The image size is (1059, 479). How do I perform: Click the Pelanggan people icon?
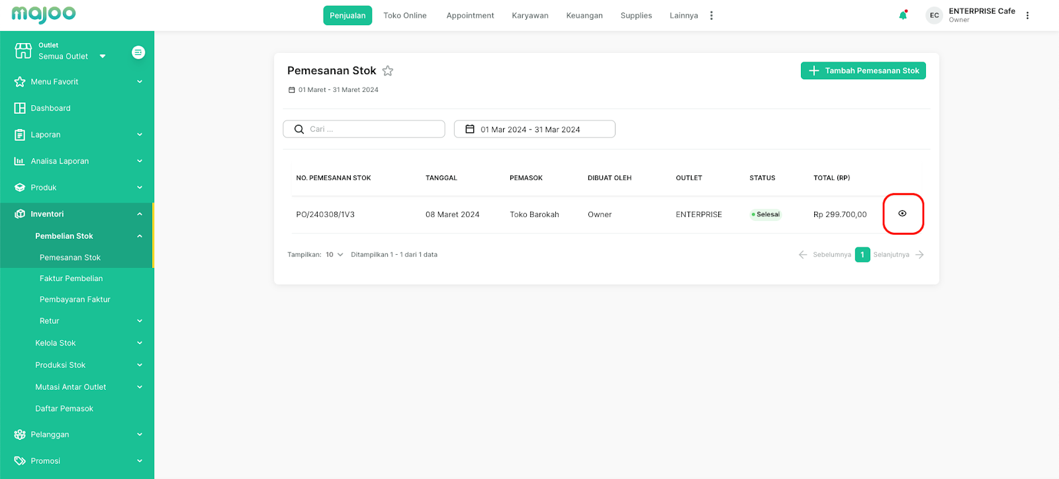click(20, 435)
